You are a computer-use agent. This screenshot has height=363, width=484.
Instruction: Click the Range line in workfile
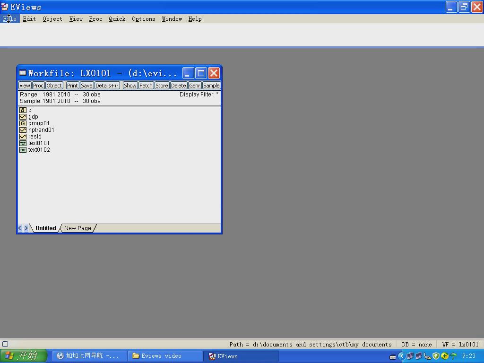[60, 95]
